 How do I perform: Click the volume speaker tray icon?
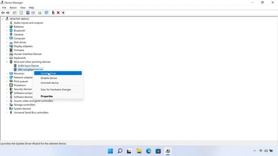pos(266,151)
